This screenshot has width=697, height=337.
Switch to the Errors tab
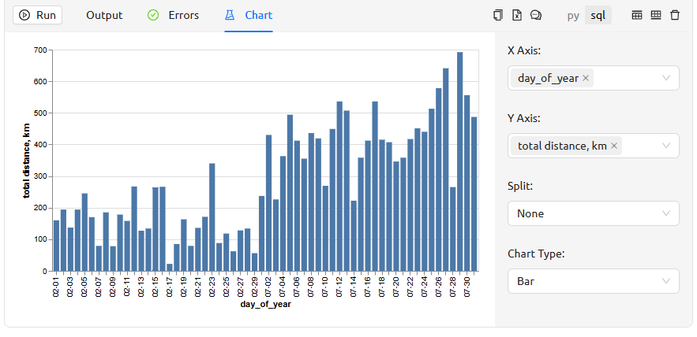click(x=174, y=15)
